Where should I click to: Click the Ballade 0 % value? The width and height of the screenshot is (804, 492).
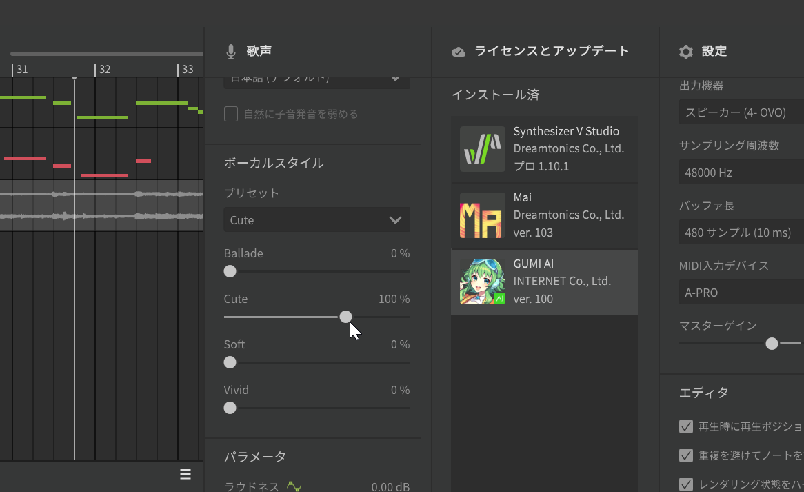pos(400,253)
